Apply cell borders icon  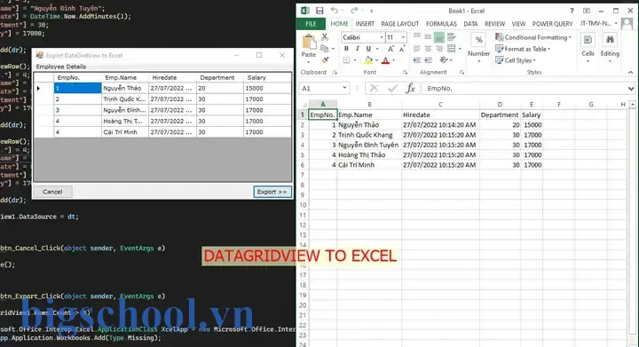tap(346, 60)
